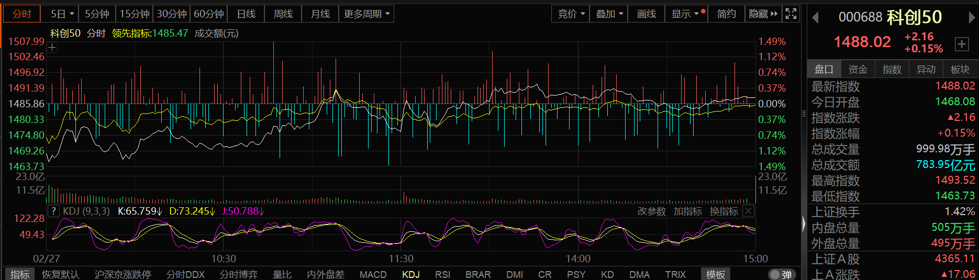Click the fullscreen expand icon
The image size is (979, 280).
(791, 14)
